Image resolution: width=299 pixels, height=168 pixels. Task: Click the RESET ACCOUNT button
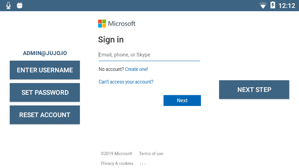point(45,115)
